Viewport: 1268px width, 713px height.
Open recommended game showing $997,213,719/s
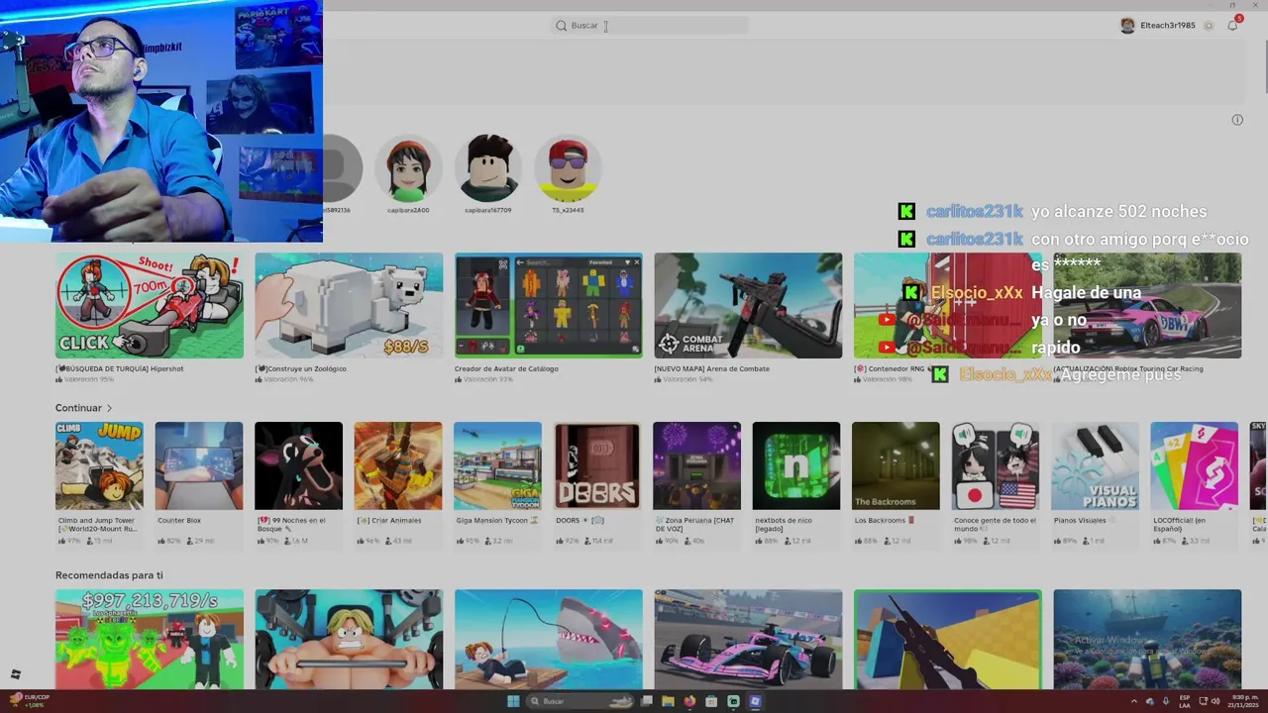point(150,640)
